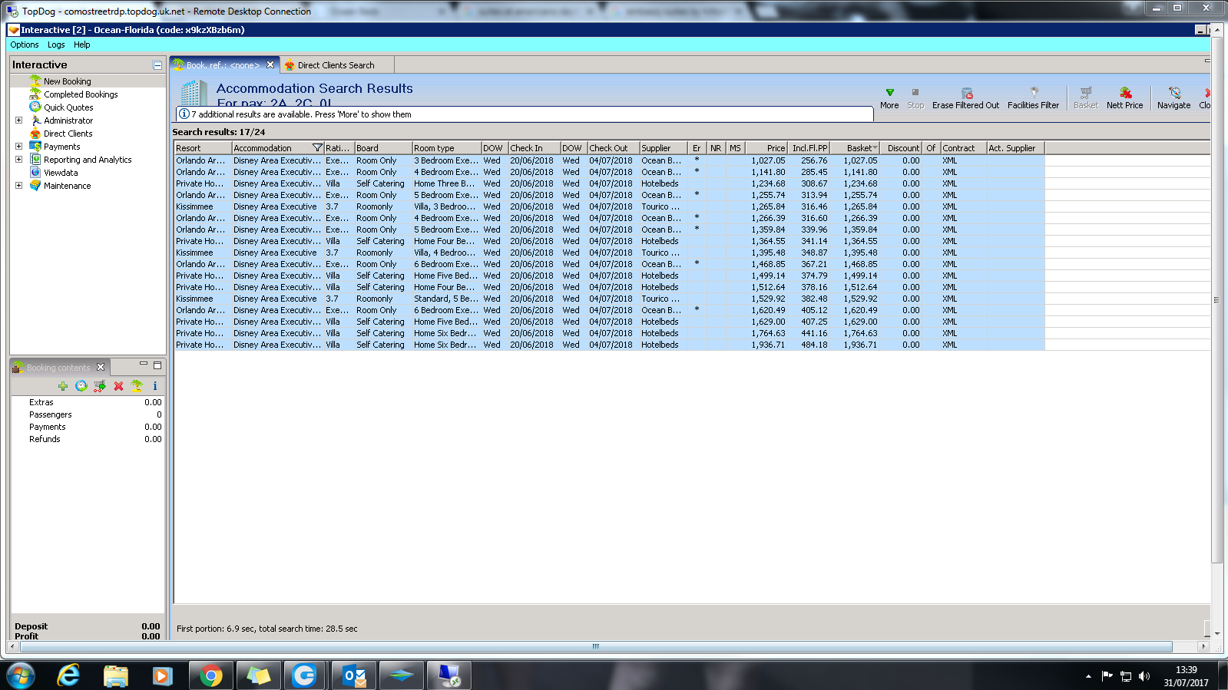
Task: Open Quick Quotes in the tree
Action: (68, 107)
